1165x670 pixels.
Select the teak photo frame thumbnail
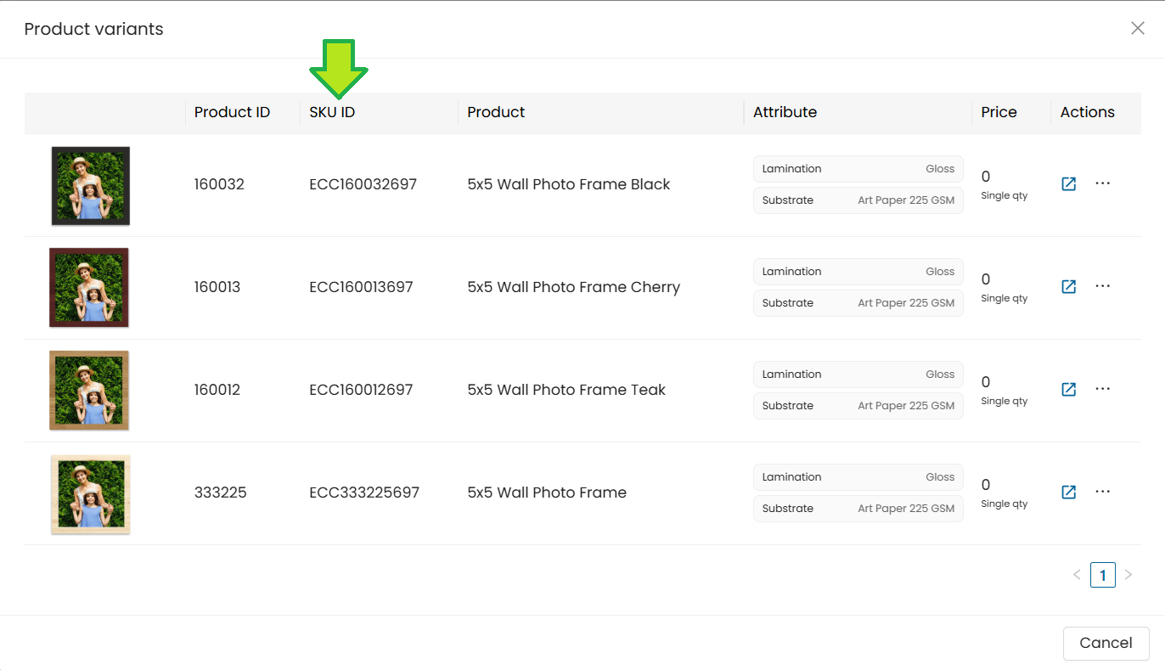pos(89,391)
